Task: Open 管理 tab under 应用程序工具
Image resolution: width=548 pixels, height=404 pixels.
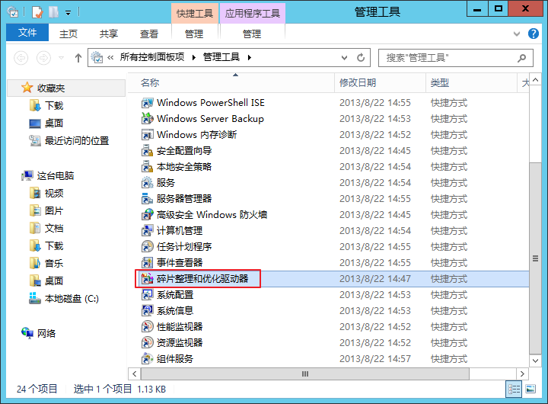Action: [x=252, y=34]
